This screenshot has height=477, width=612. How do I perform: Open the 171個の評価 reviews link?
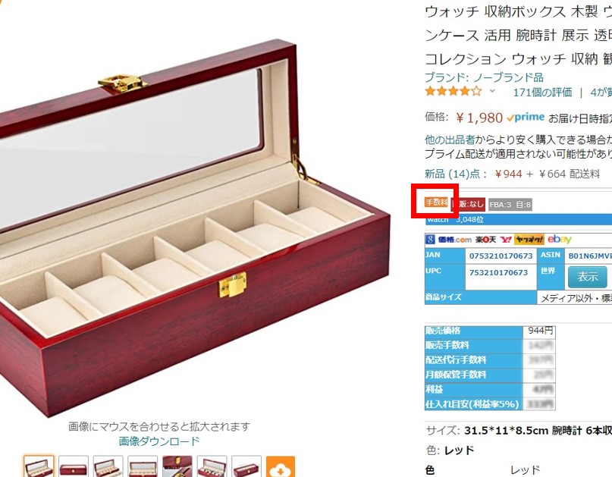tap(542, 93)
